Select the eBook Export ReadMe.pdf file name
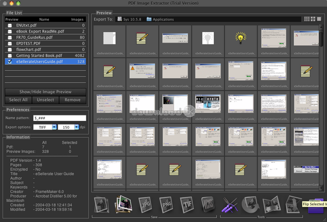327x222 pixels. (40, 31)
